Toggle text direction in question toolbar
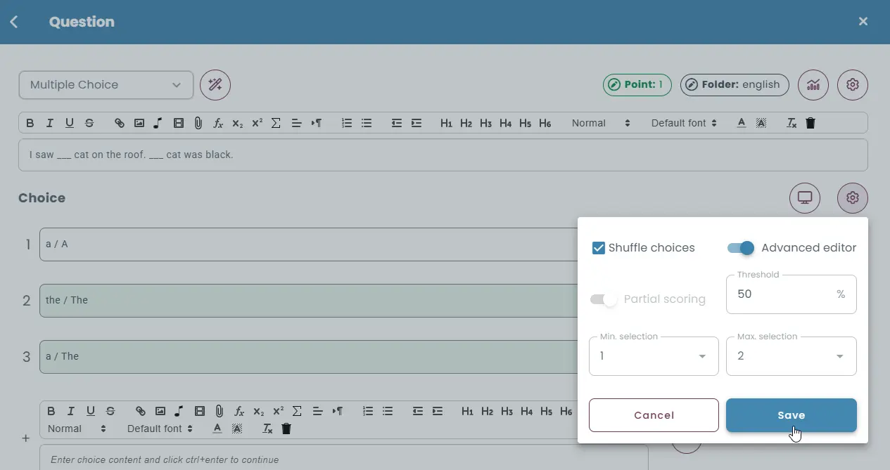 [317, 123]
